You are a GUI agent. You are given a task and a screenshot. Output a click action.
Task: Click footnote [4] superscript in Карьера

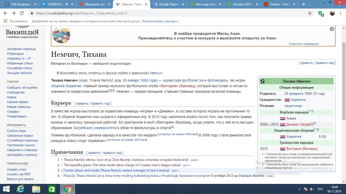(172, 127)
